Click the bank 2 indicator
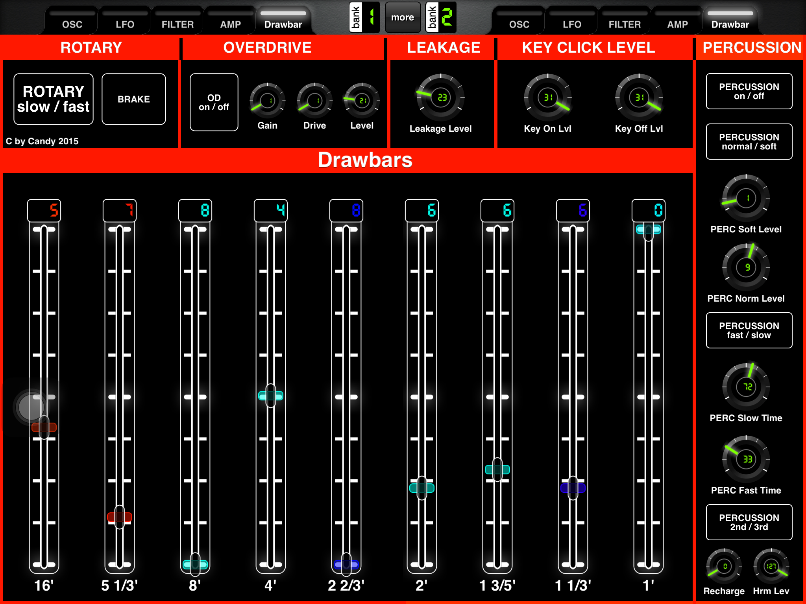This screenshot has width=806, height=604. click(441, 17)
